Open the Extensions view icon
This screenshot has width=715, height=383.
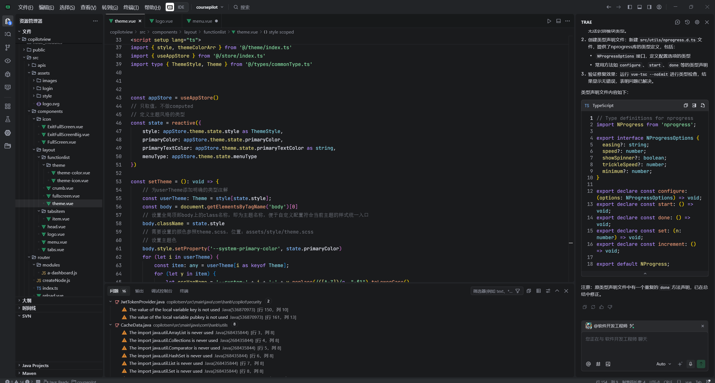[x=8, y=106]
